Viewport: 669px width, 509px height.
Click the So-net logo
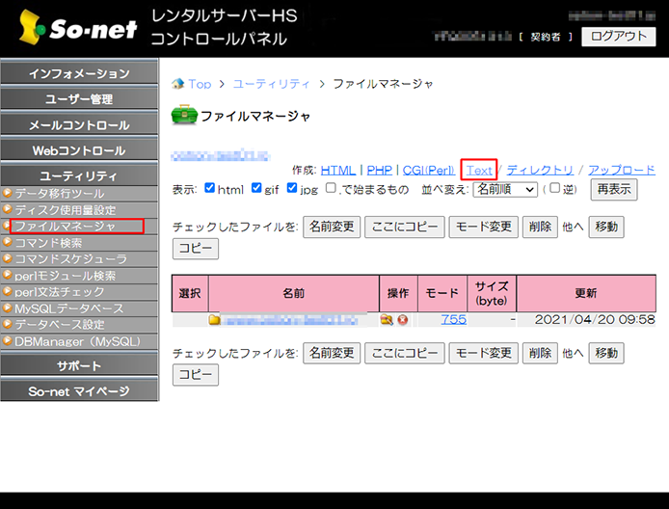tap(69, 28)
